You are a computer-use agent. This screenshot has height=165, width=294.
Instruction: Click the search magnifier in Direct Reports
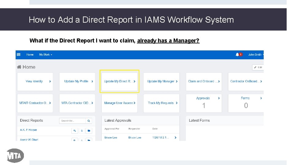coord(89,121)
